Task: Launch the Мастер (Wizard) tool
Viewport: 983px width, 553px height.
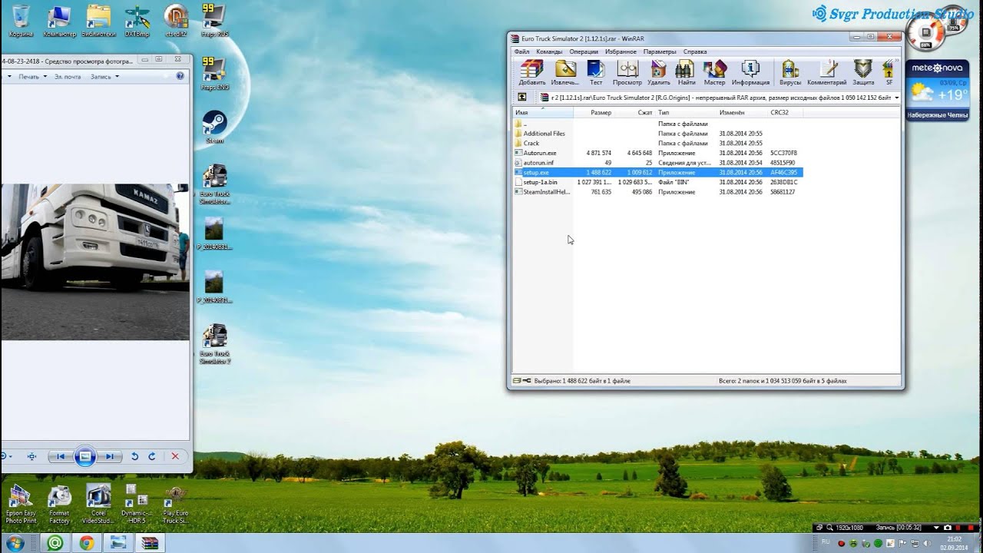Action: (x=714, y=72)
